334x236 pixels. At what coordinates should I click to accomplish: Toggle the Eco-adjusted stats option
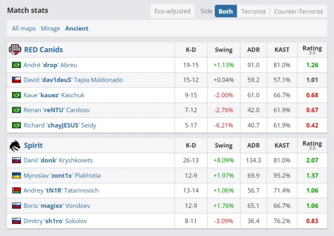(172, 11)
